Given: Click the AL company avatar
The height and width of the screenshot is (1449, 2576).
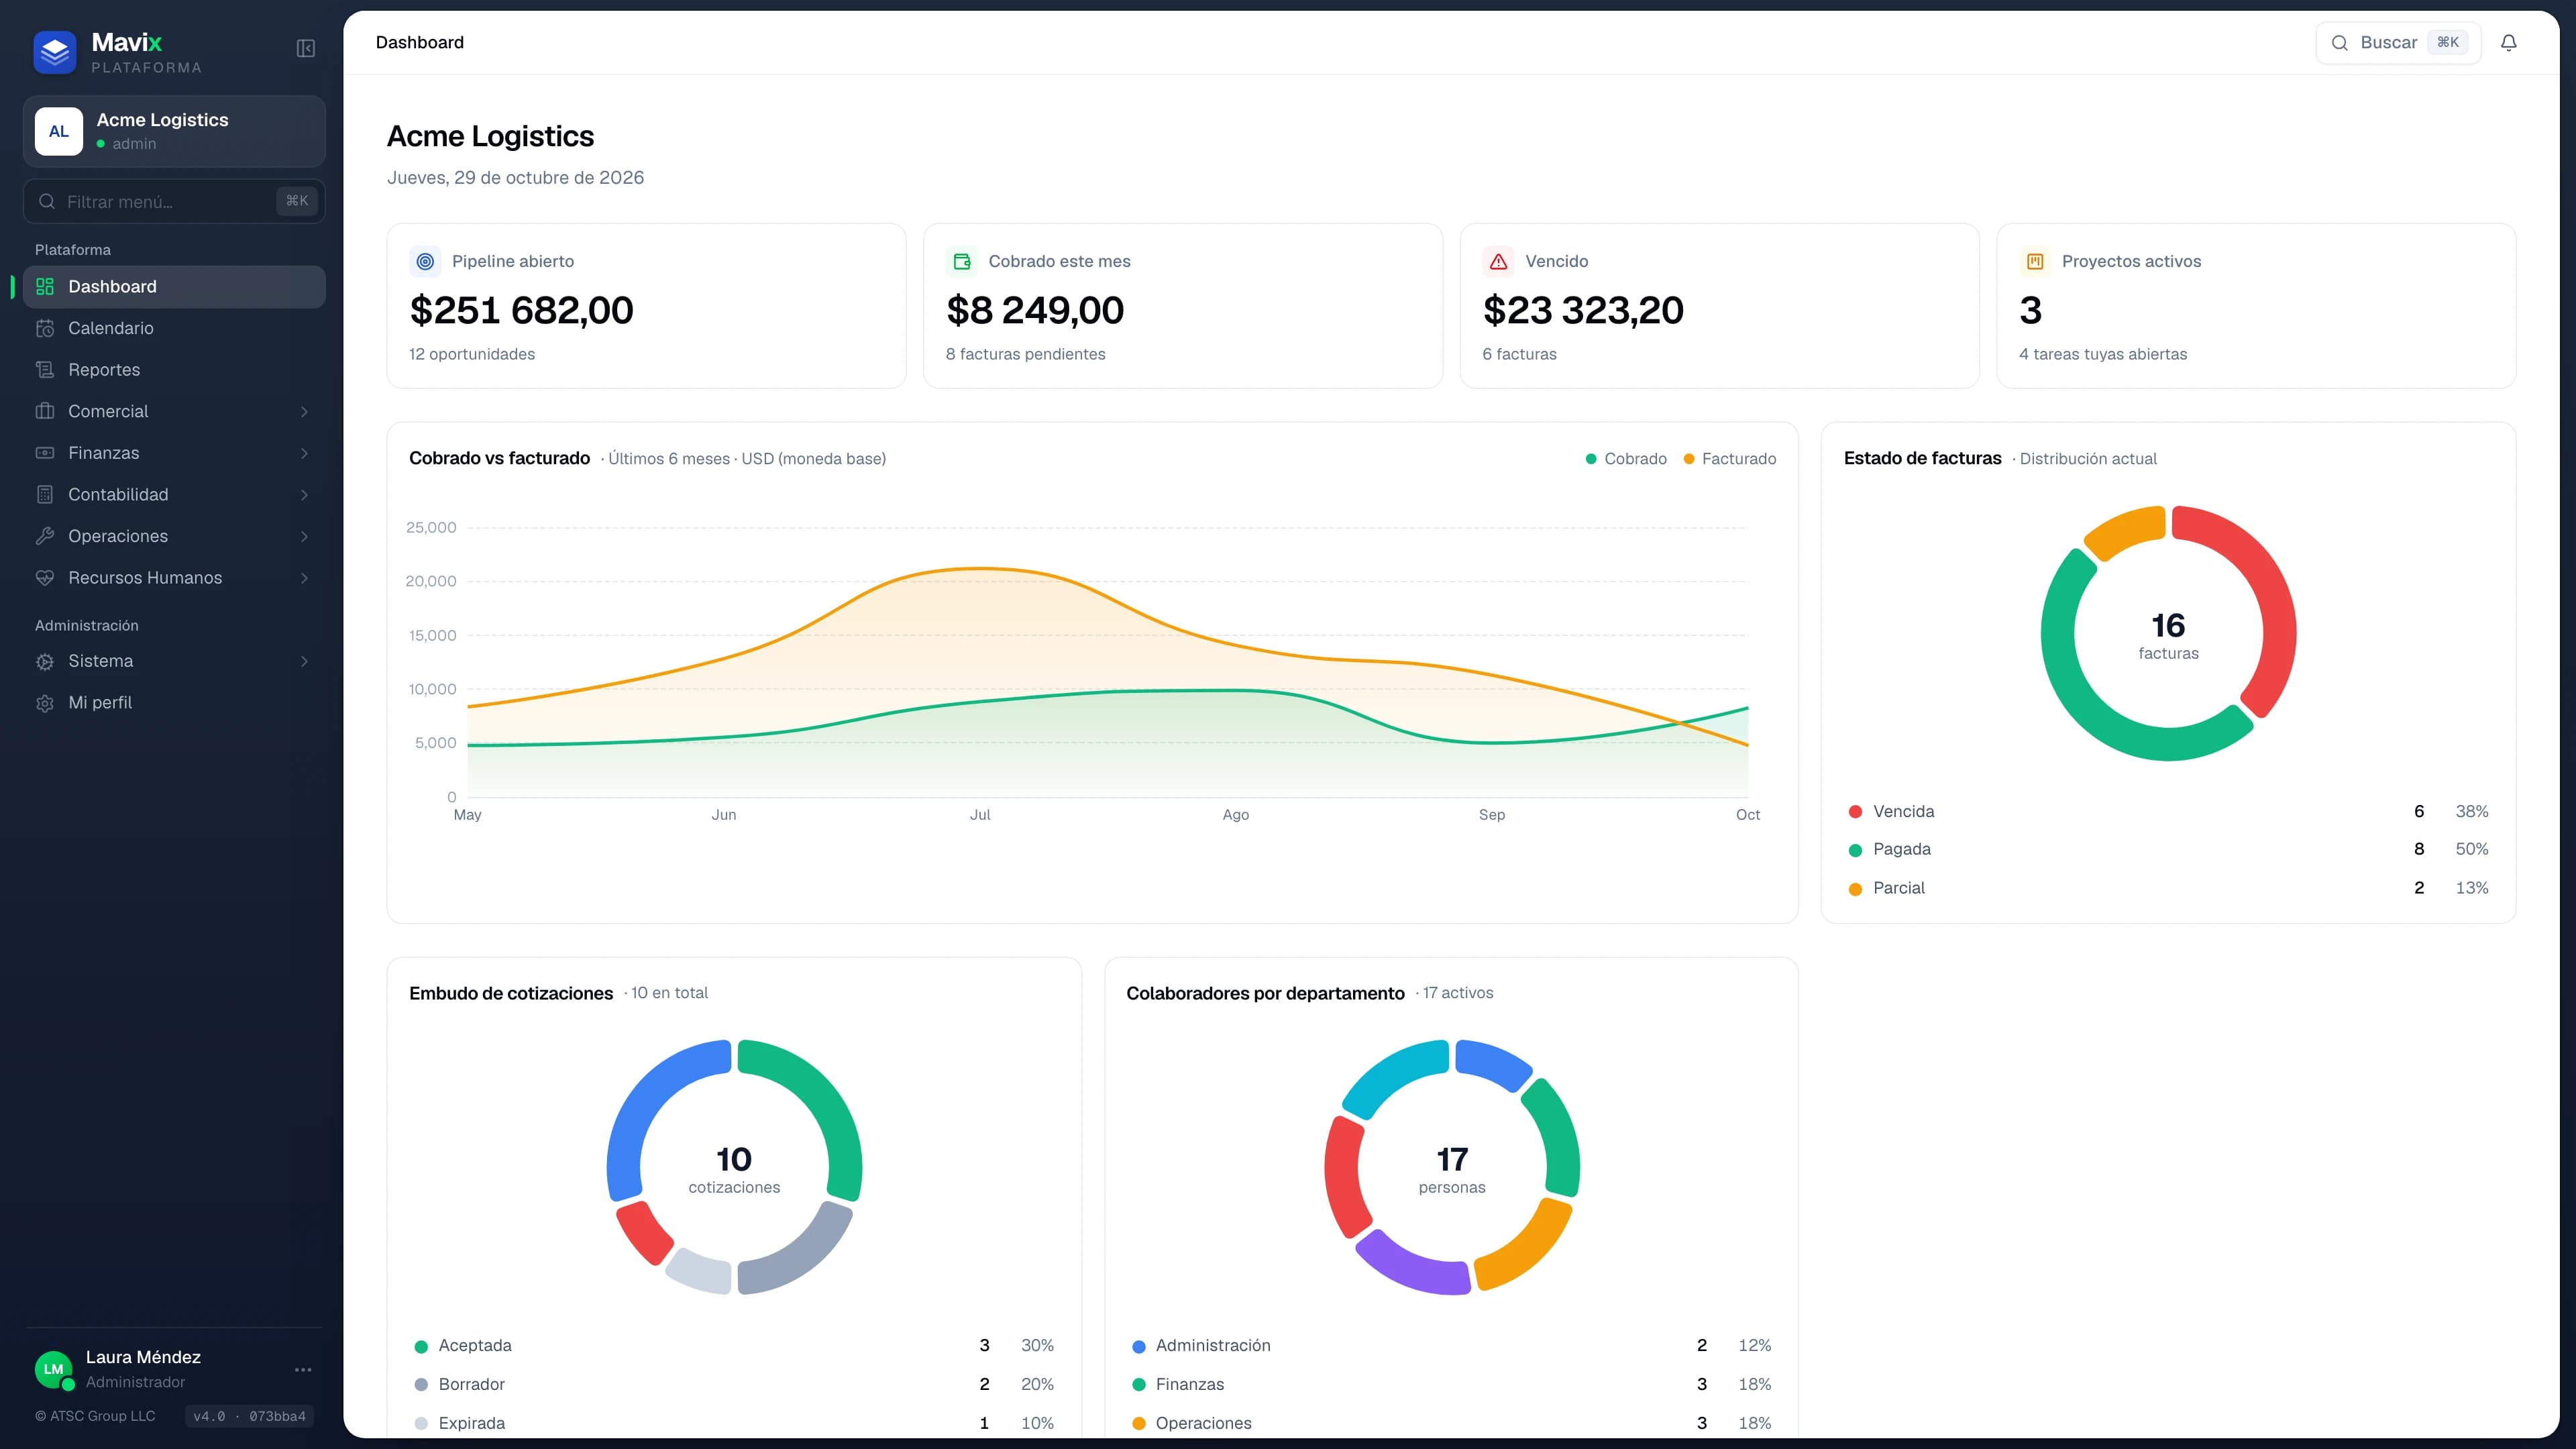Looking at the screenshot, I should click(x=59, y=131).
